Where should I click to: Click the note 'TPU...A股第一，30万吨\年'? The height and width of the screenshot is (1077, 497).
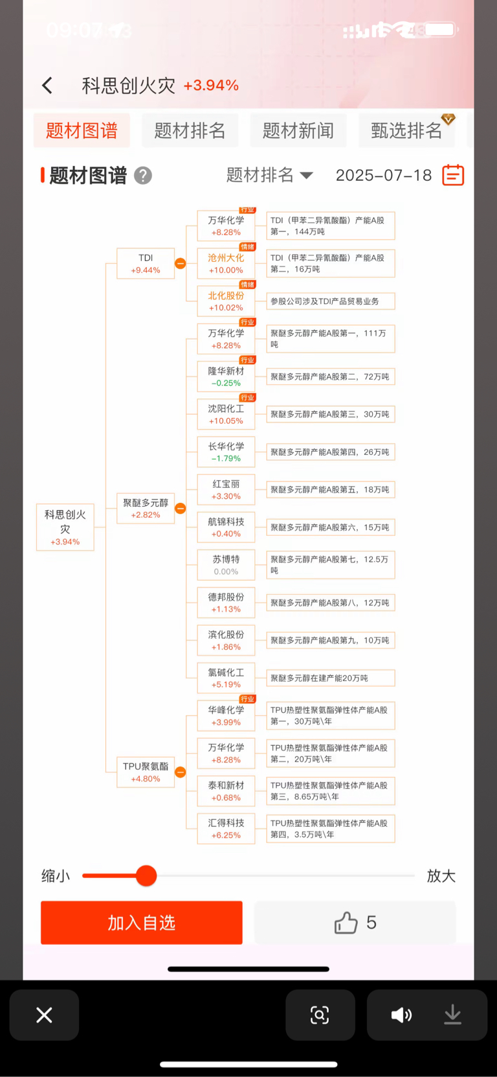coord(331,716)
